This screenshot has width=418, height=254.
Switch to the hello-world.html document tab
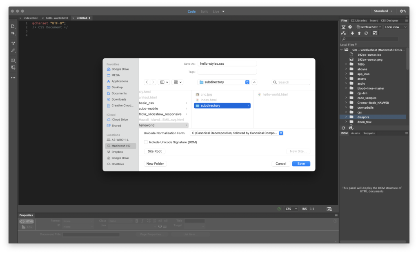click(57, 18)
